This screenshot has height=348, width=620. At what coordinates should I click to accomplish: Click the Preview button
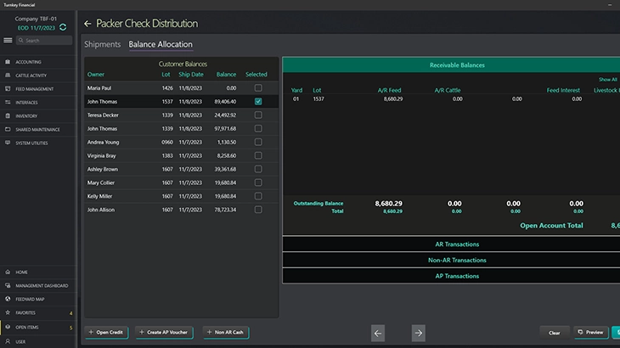click(591, 332)
